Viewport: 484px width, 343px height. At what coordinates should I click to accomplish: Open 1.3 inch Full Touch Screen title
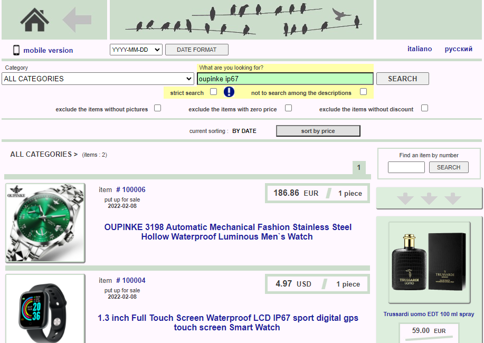click(x=227, y=322)
